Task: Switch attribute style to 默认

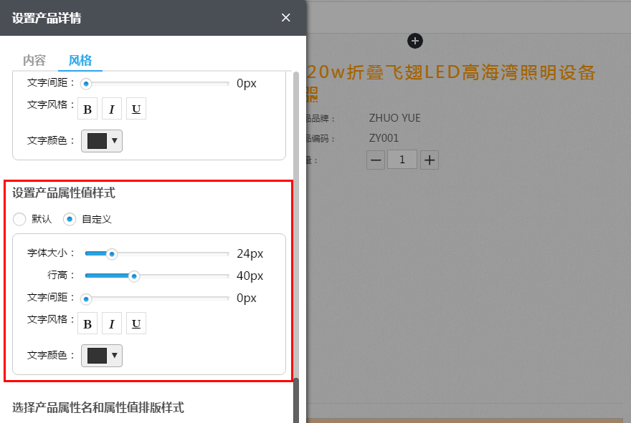Action: tap(19, 219)
